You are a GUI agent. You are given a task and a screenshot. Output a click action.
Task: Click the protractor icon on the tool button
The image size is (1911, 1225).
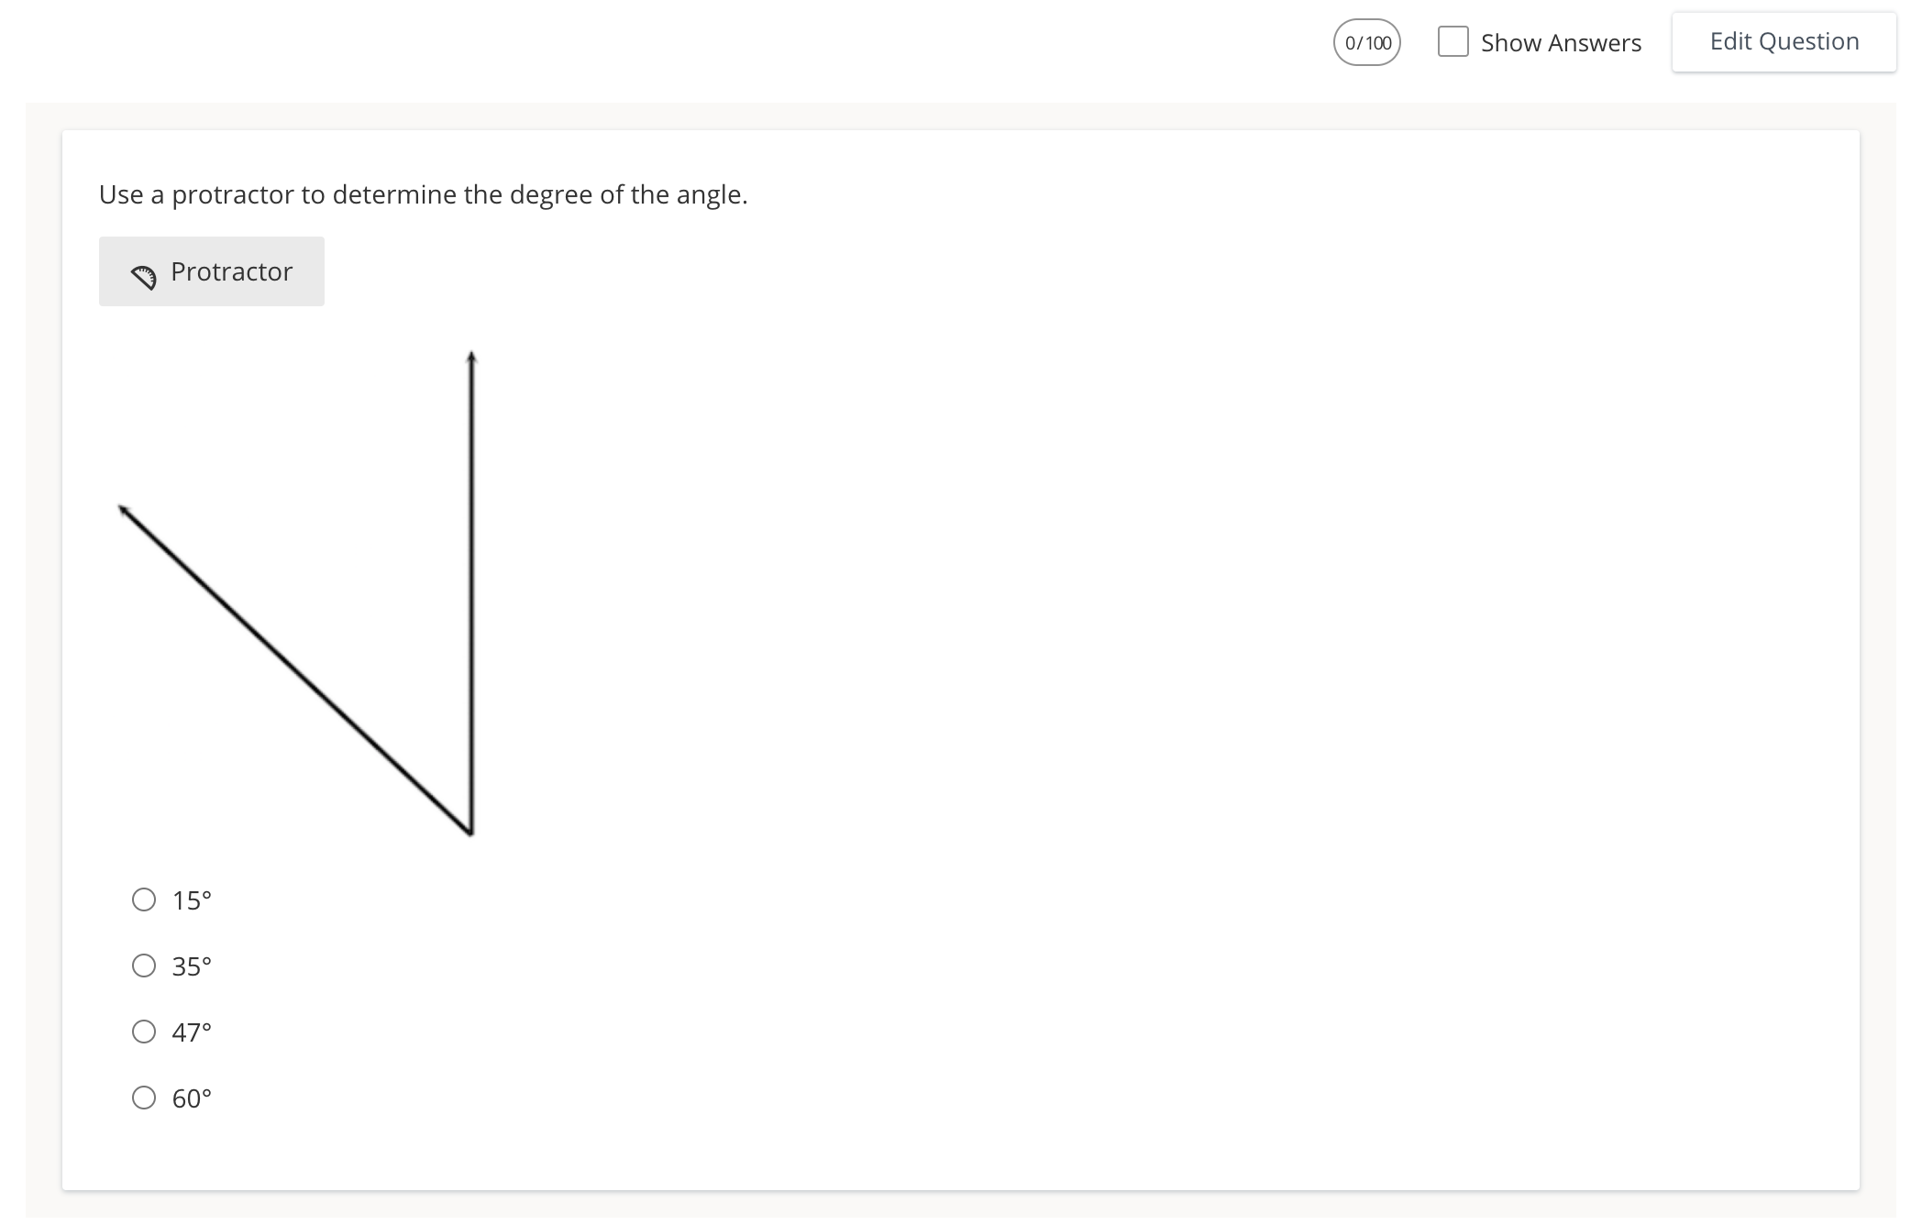tap(144, 276)
